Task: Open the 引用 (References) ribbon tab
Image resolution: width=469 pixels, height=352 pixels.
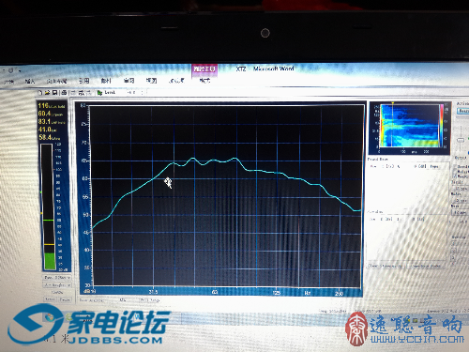Action: coord(83,81)
